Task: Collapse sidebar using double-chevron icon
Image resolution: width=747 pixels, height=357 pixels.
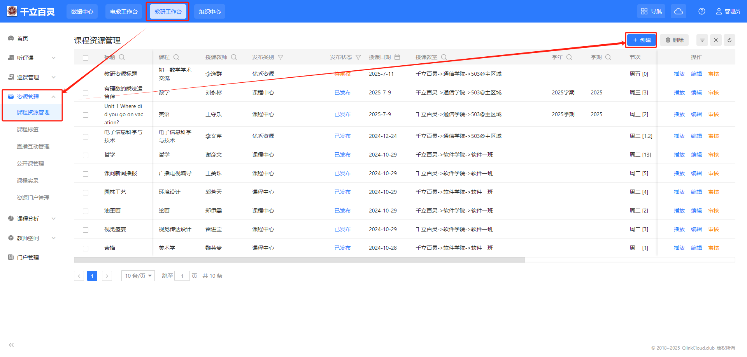Action: (11, 345)
